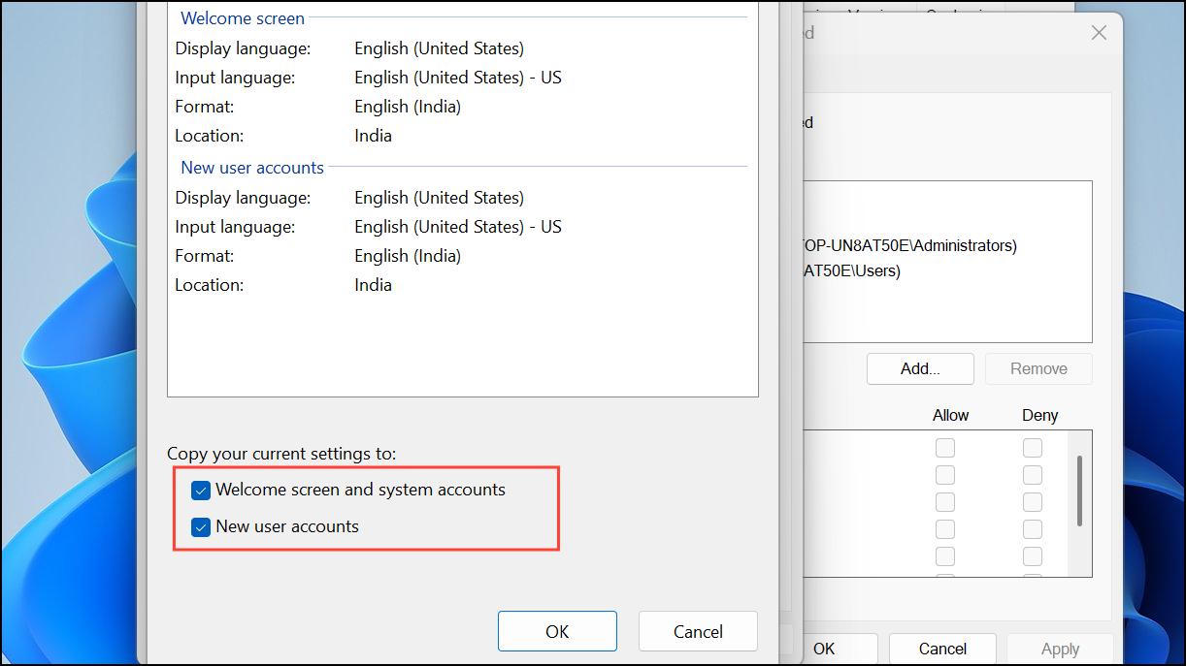The width and height of the screenshot is (1186, 666).
Task: Uncheck Welcome screen and system accounts
Action: click(201, 491)
